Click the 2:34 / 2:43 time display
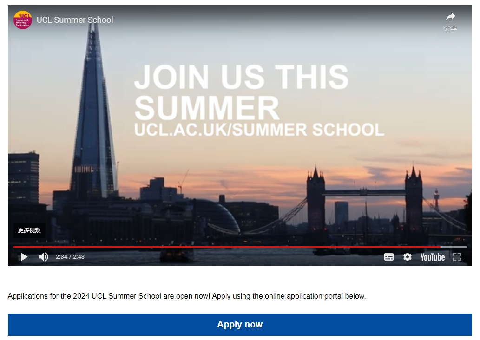480x340 pixels. click(70, 257)
